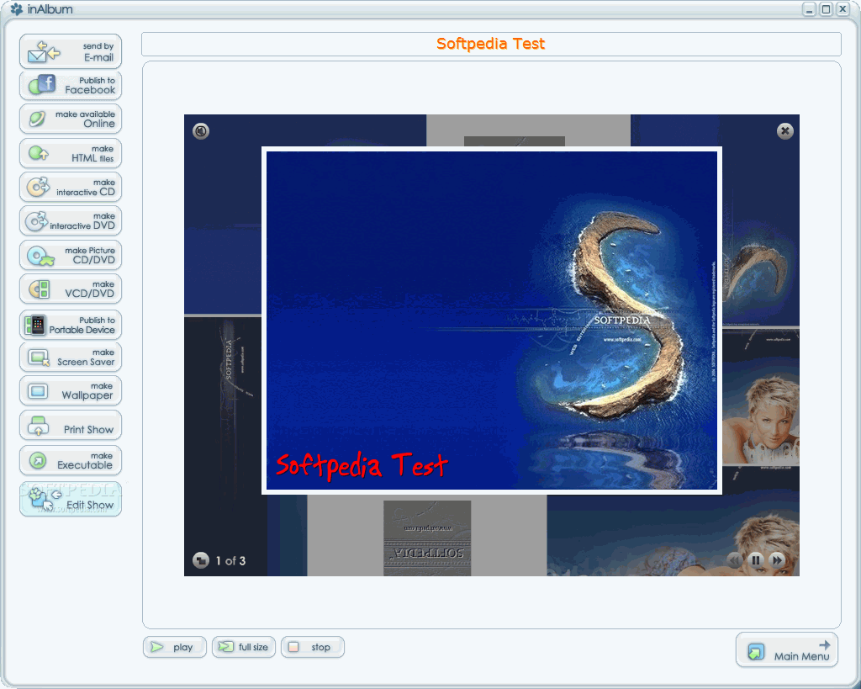Viewport: 861px width, 689px height.
Task: Make an interactive DVD
Action: pos(71,221)
